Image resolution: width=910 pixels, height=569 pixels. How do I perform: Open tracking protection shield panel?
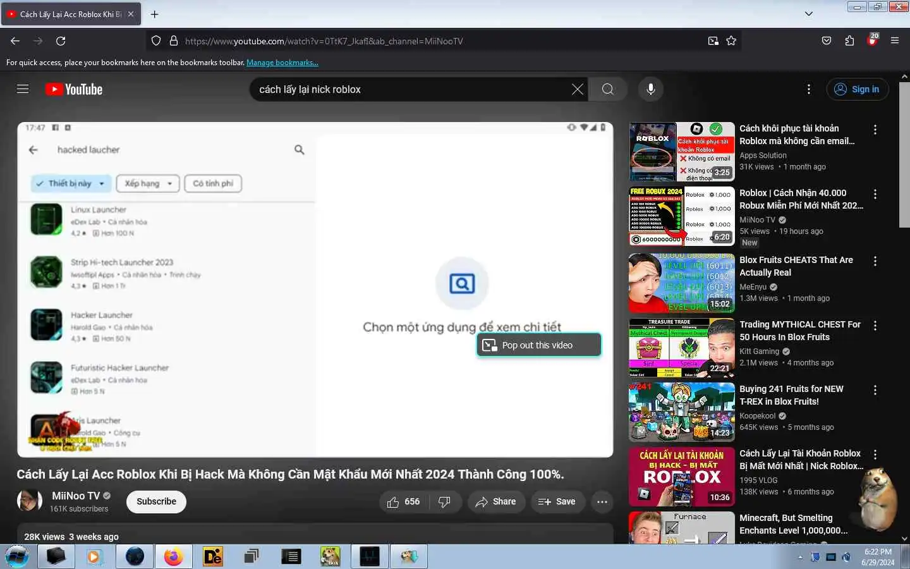click(x=156, y=40)
